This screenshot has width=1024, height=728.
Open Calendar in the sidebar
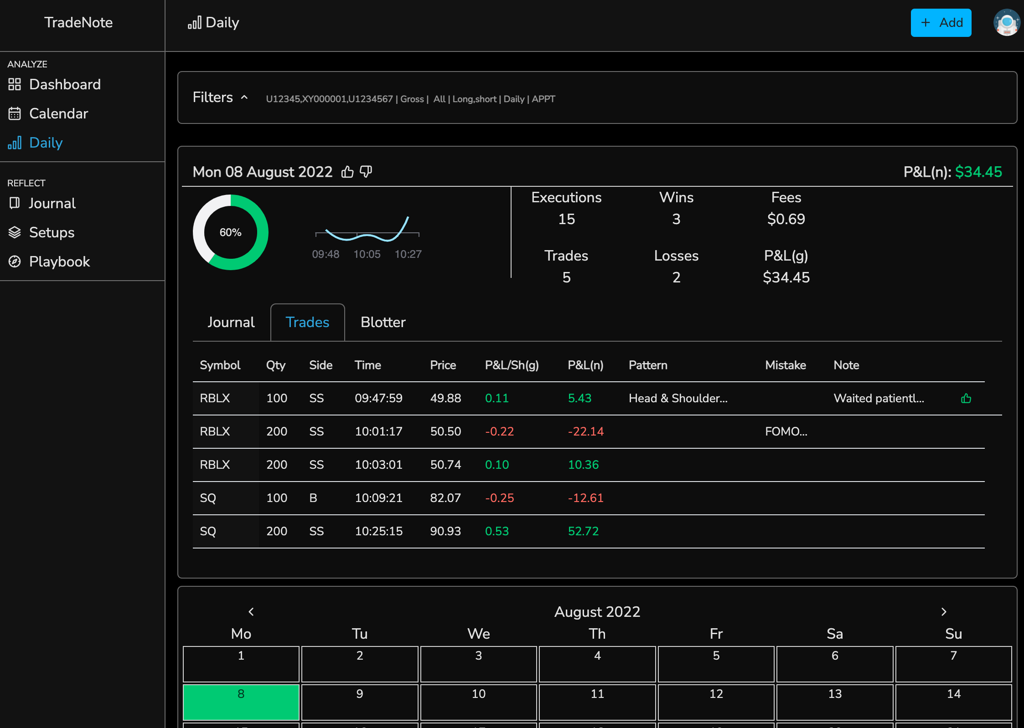pyautogui.click(x=48, y=113)
